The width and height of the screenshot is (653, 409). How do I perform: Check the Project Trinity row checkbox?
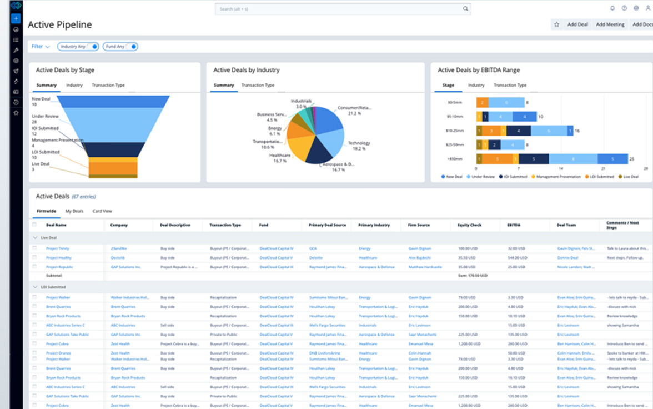[x=34, y=248]
